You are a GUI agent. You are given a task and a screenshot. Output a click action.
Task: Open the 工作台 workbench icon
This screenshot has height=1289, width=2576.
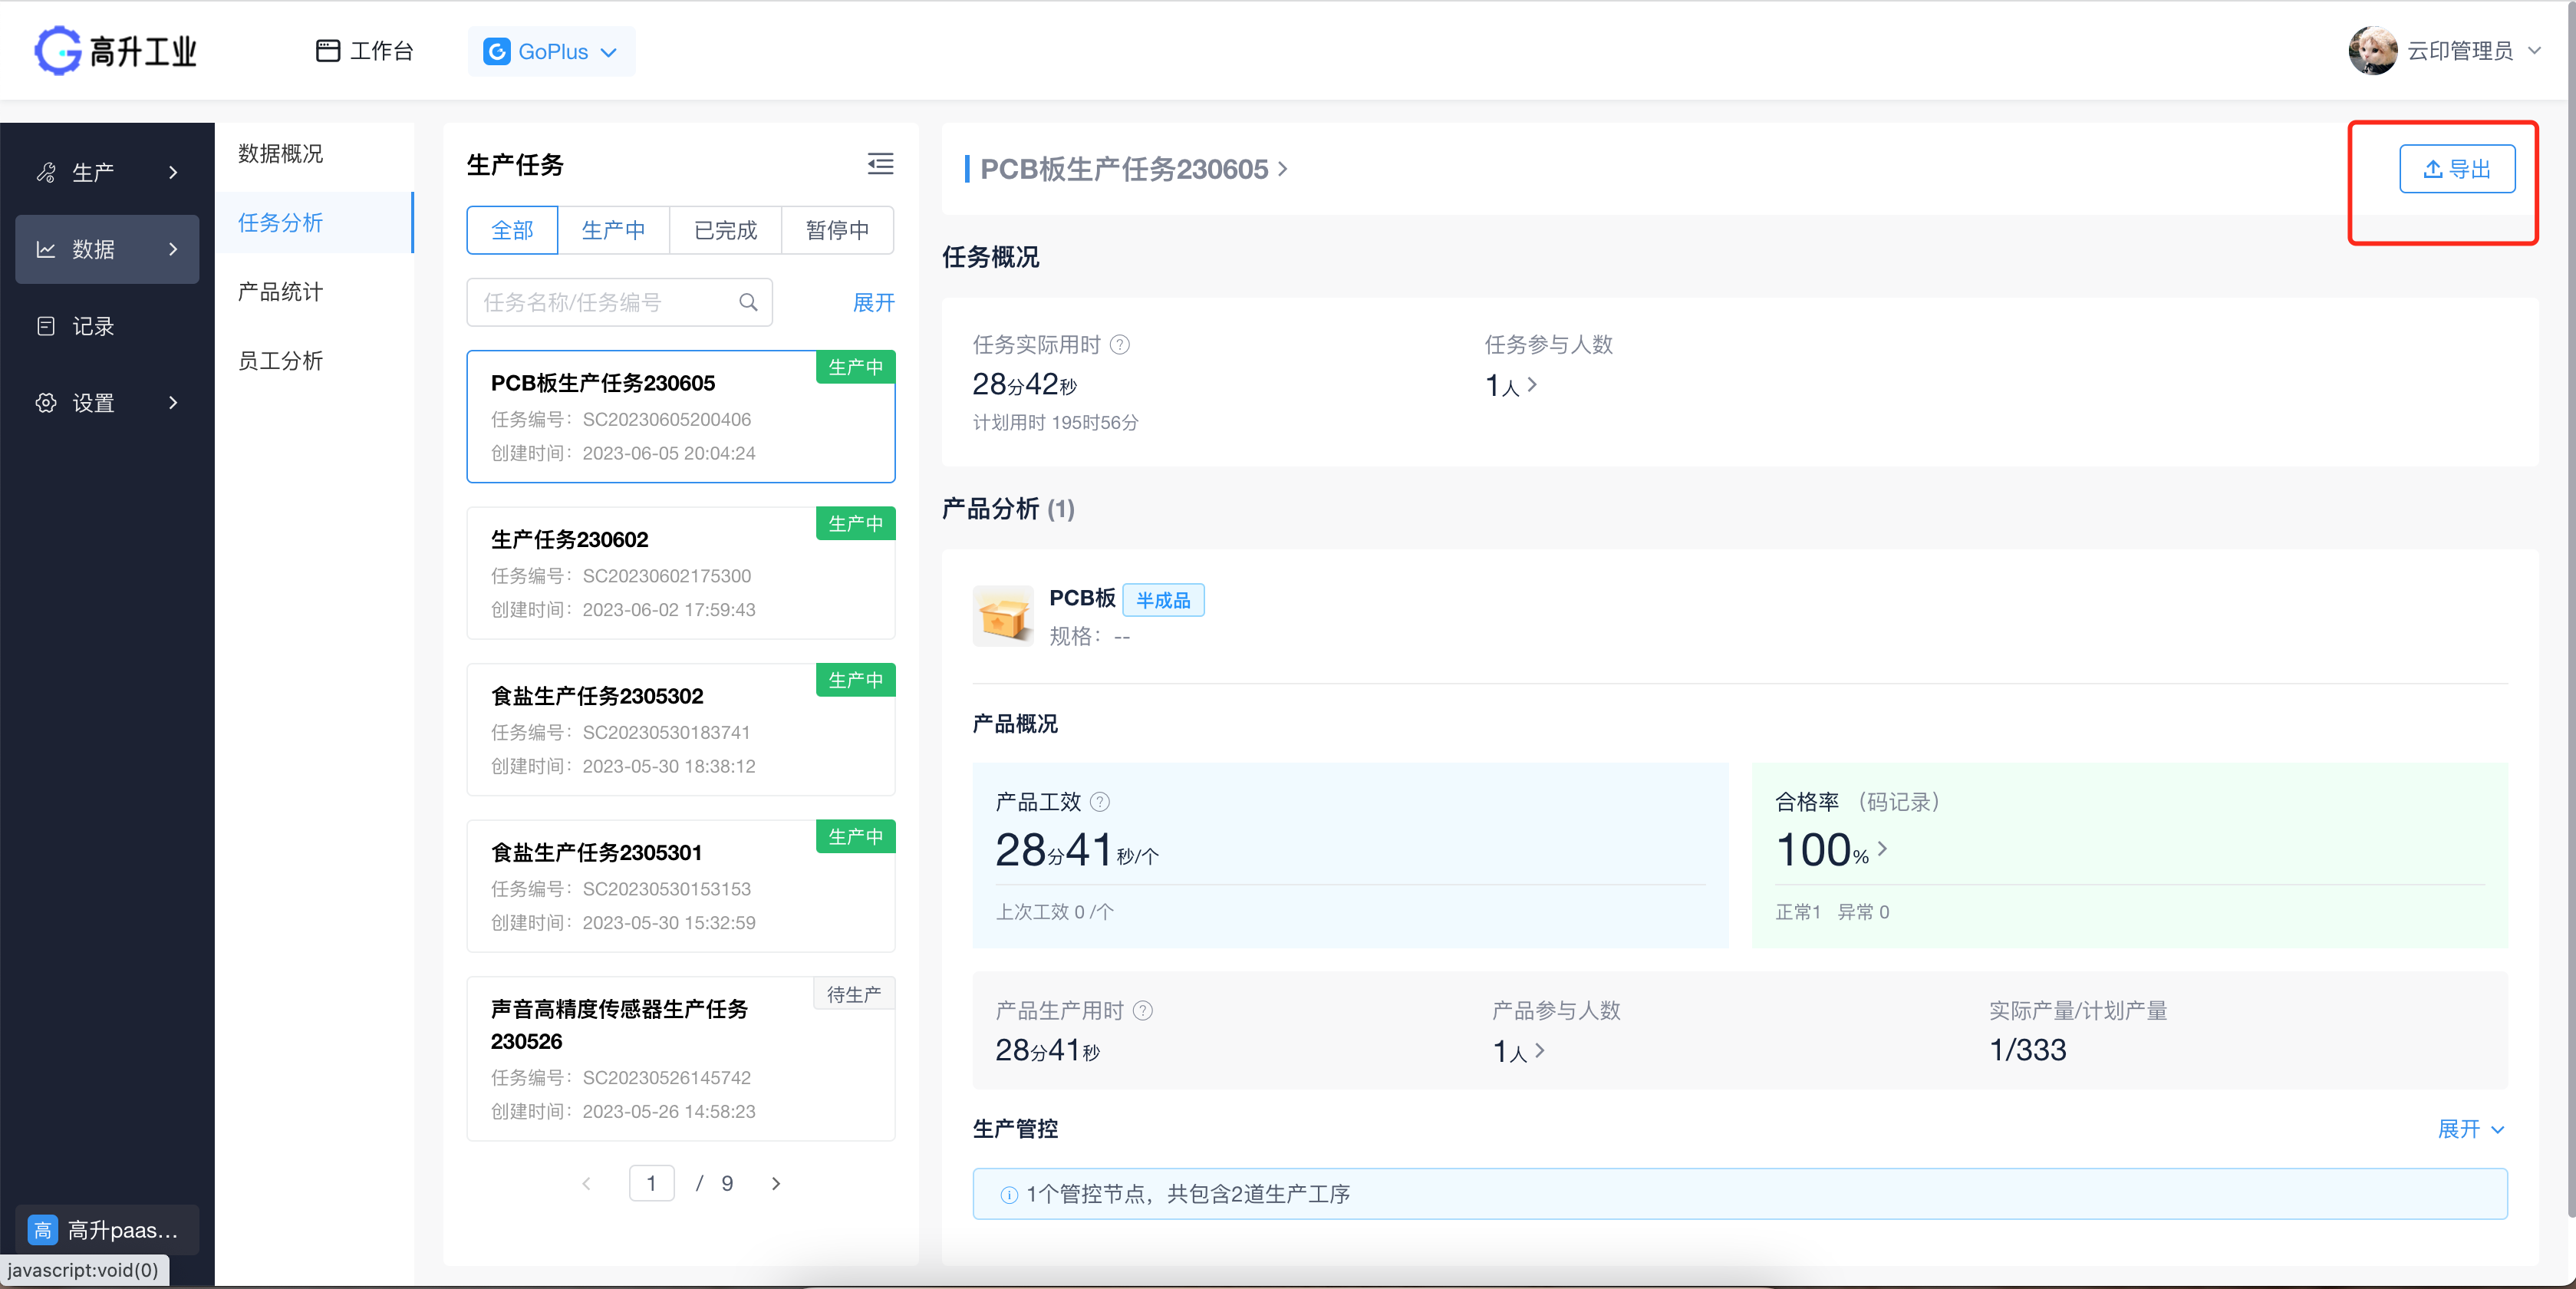tap(327, 51)
